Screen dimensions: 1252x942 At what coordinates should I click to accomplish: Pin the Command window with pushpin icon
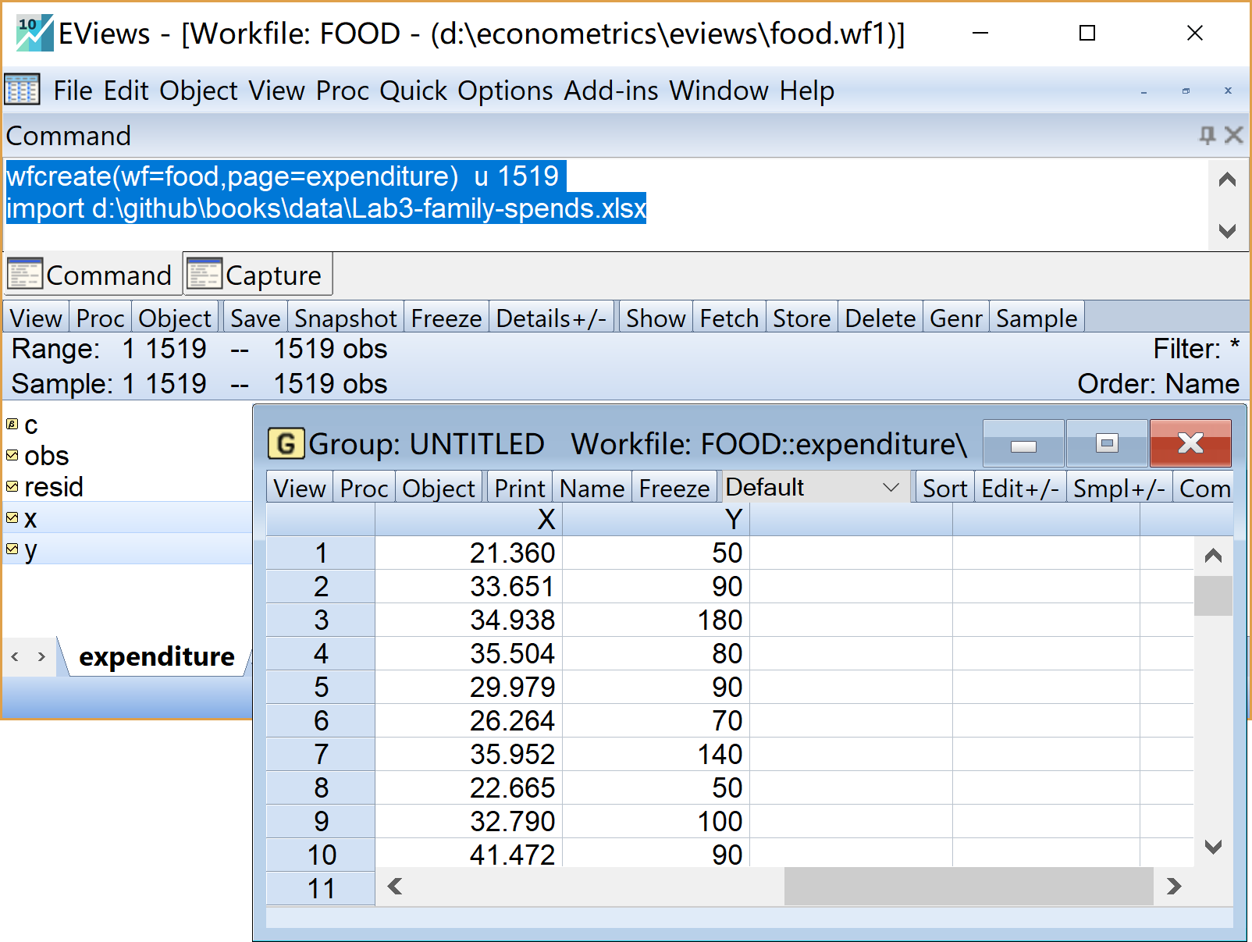pos(1207,135)
